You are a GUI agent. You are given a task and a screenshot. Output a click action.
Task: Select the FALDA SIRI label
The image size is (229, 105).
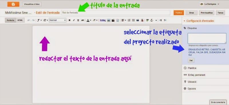pos(202,52)
